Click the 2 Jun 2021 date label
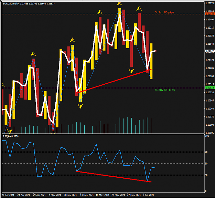215x198 pixels. click(148, 195)
